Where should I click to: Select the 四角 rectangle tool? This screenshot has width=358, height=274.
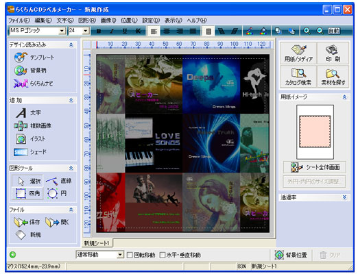27,194
